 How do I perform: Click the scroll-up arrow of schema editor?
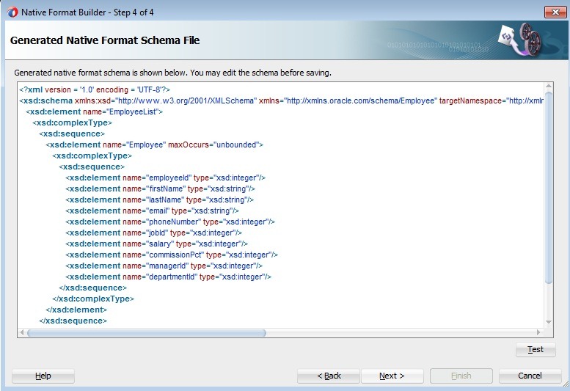coord(549,88)
